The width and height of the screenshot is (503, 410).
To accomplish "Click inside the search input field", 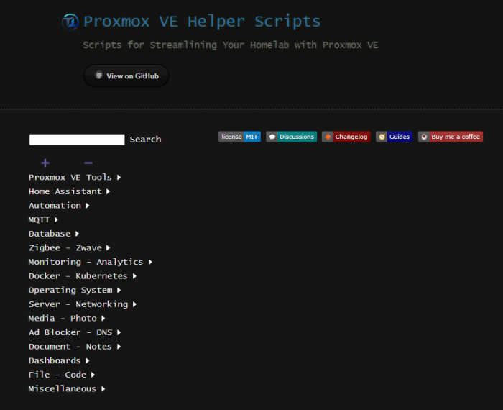I will click(x=77, y=140).
